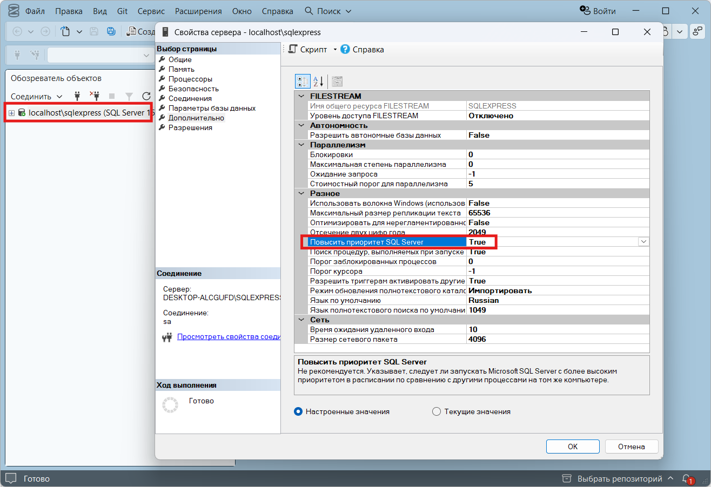Select the "Настроенные значения" radio button

[298, 411]
